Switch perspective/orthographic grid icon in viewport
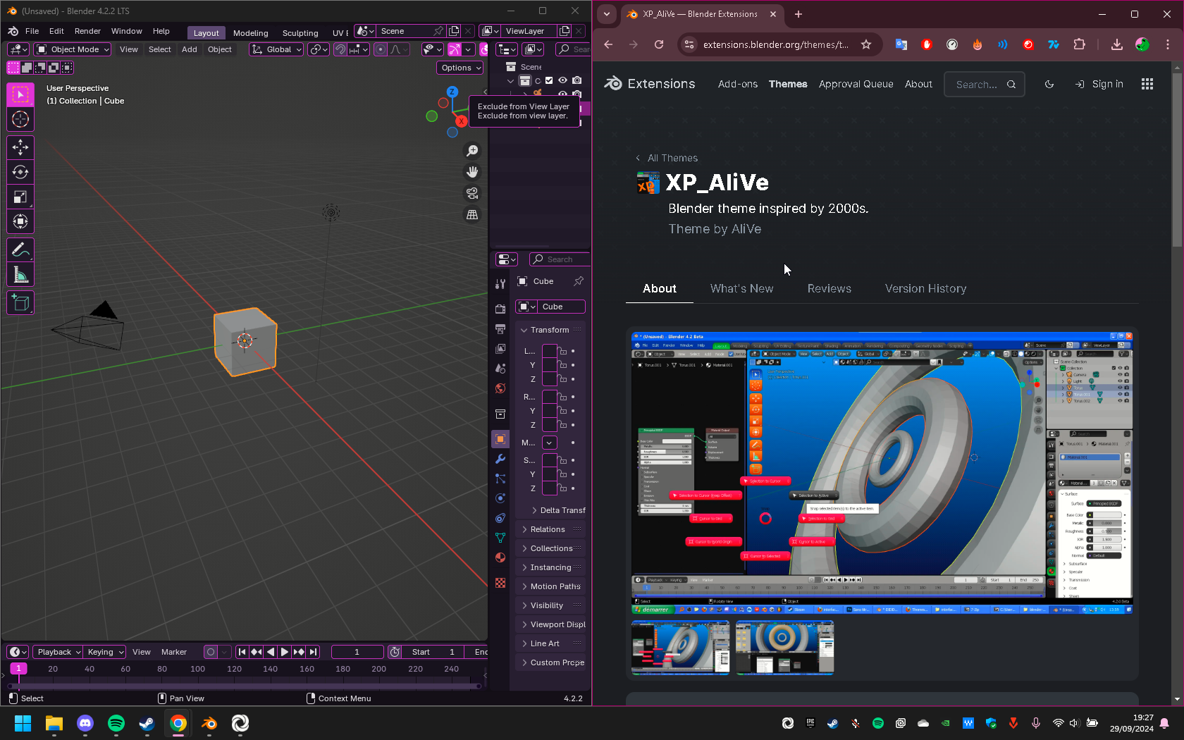 tap(472, 214)
